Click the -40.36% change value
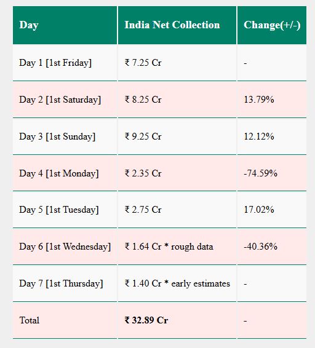The width and height of the screenshot is (315, 348). click(x=260, y=247)
